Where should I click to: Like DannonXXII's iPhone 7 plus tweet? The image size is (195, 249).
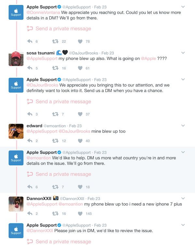[81, 214]
